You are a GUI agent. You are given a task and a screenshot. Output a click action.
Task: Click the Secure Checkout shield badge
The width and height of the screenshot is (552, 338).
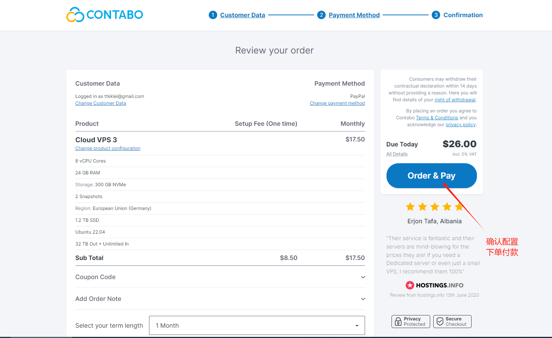452,322
